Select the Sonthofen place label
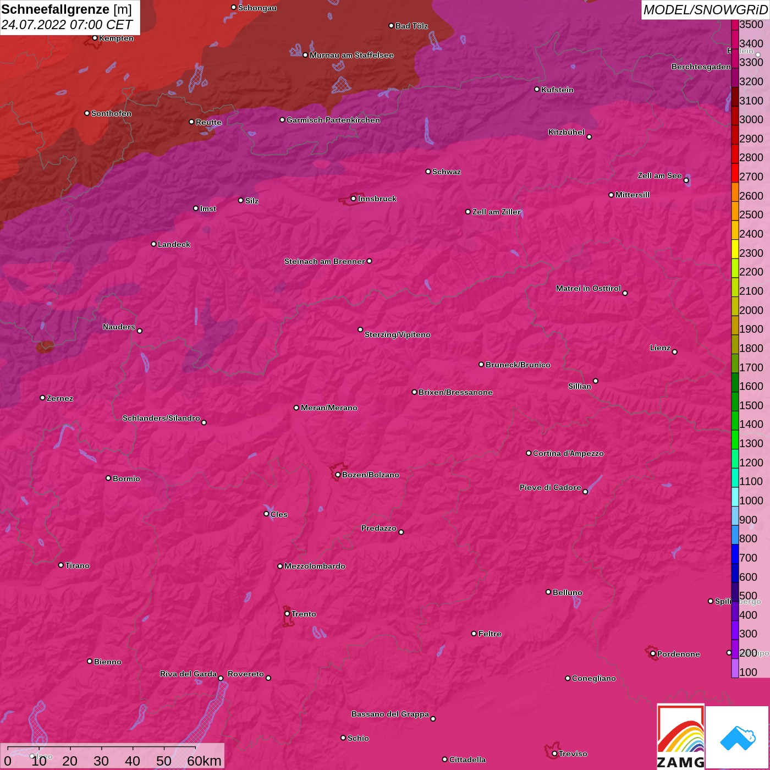770x770 pixels. click(111, 113)
